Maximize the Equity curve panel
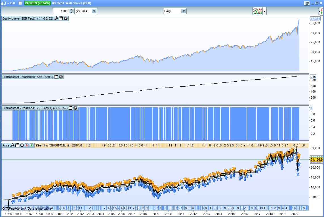 pos(61,18)
